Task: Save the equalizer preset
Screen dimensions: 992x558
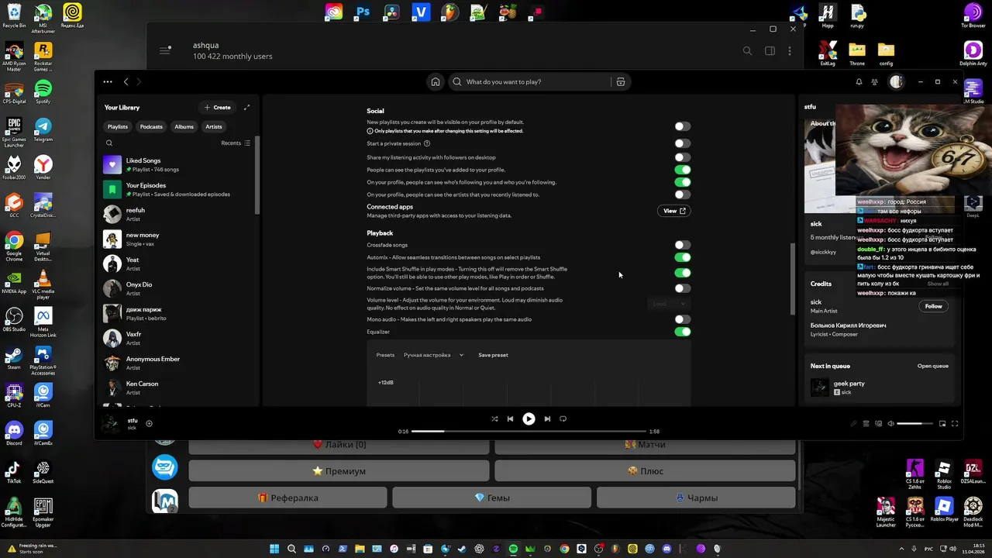Action: 493,355
